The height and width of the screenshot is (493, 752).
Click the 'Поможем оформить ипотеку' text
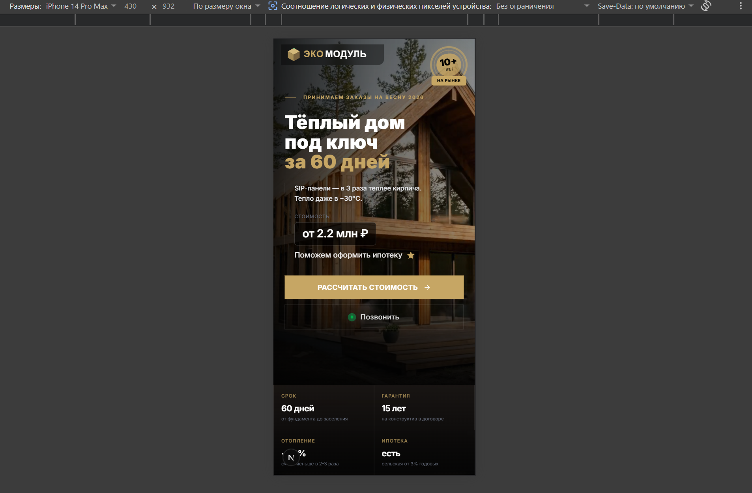(x=348, y=255)
